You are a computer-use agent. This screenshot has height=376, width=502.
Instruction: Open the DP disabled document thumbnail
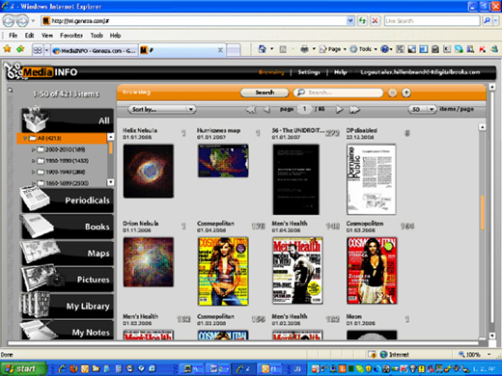tap(372, 179)
